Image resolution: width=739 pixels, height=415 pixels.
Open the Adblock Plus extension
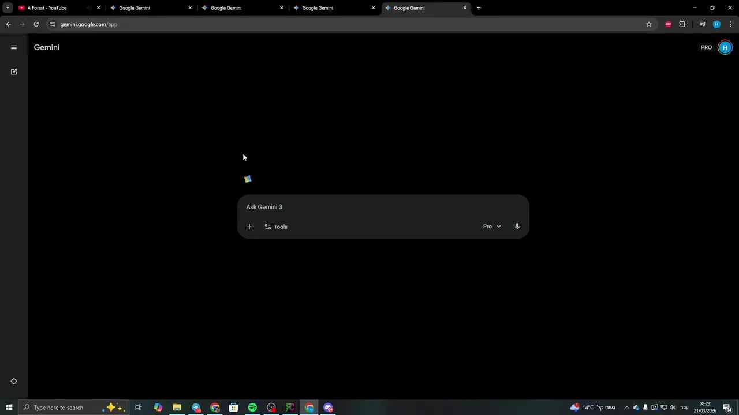[668, 24]
